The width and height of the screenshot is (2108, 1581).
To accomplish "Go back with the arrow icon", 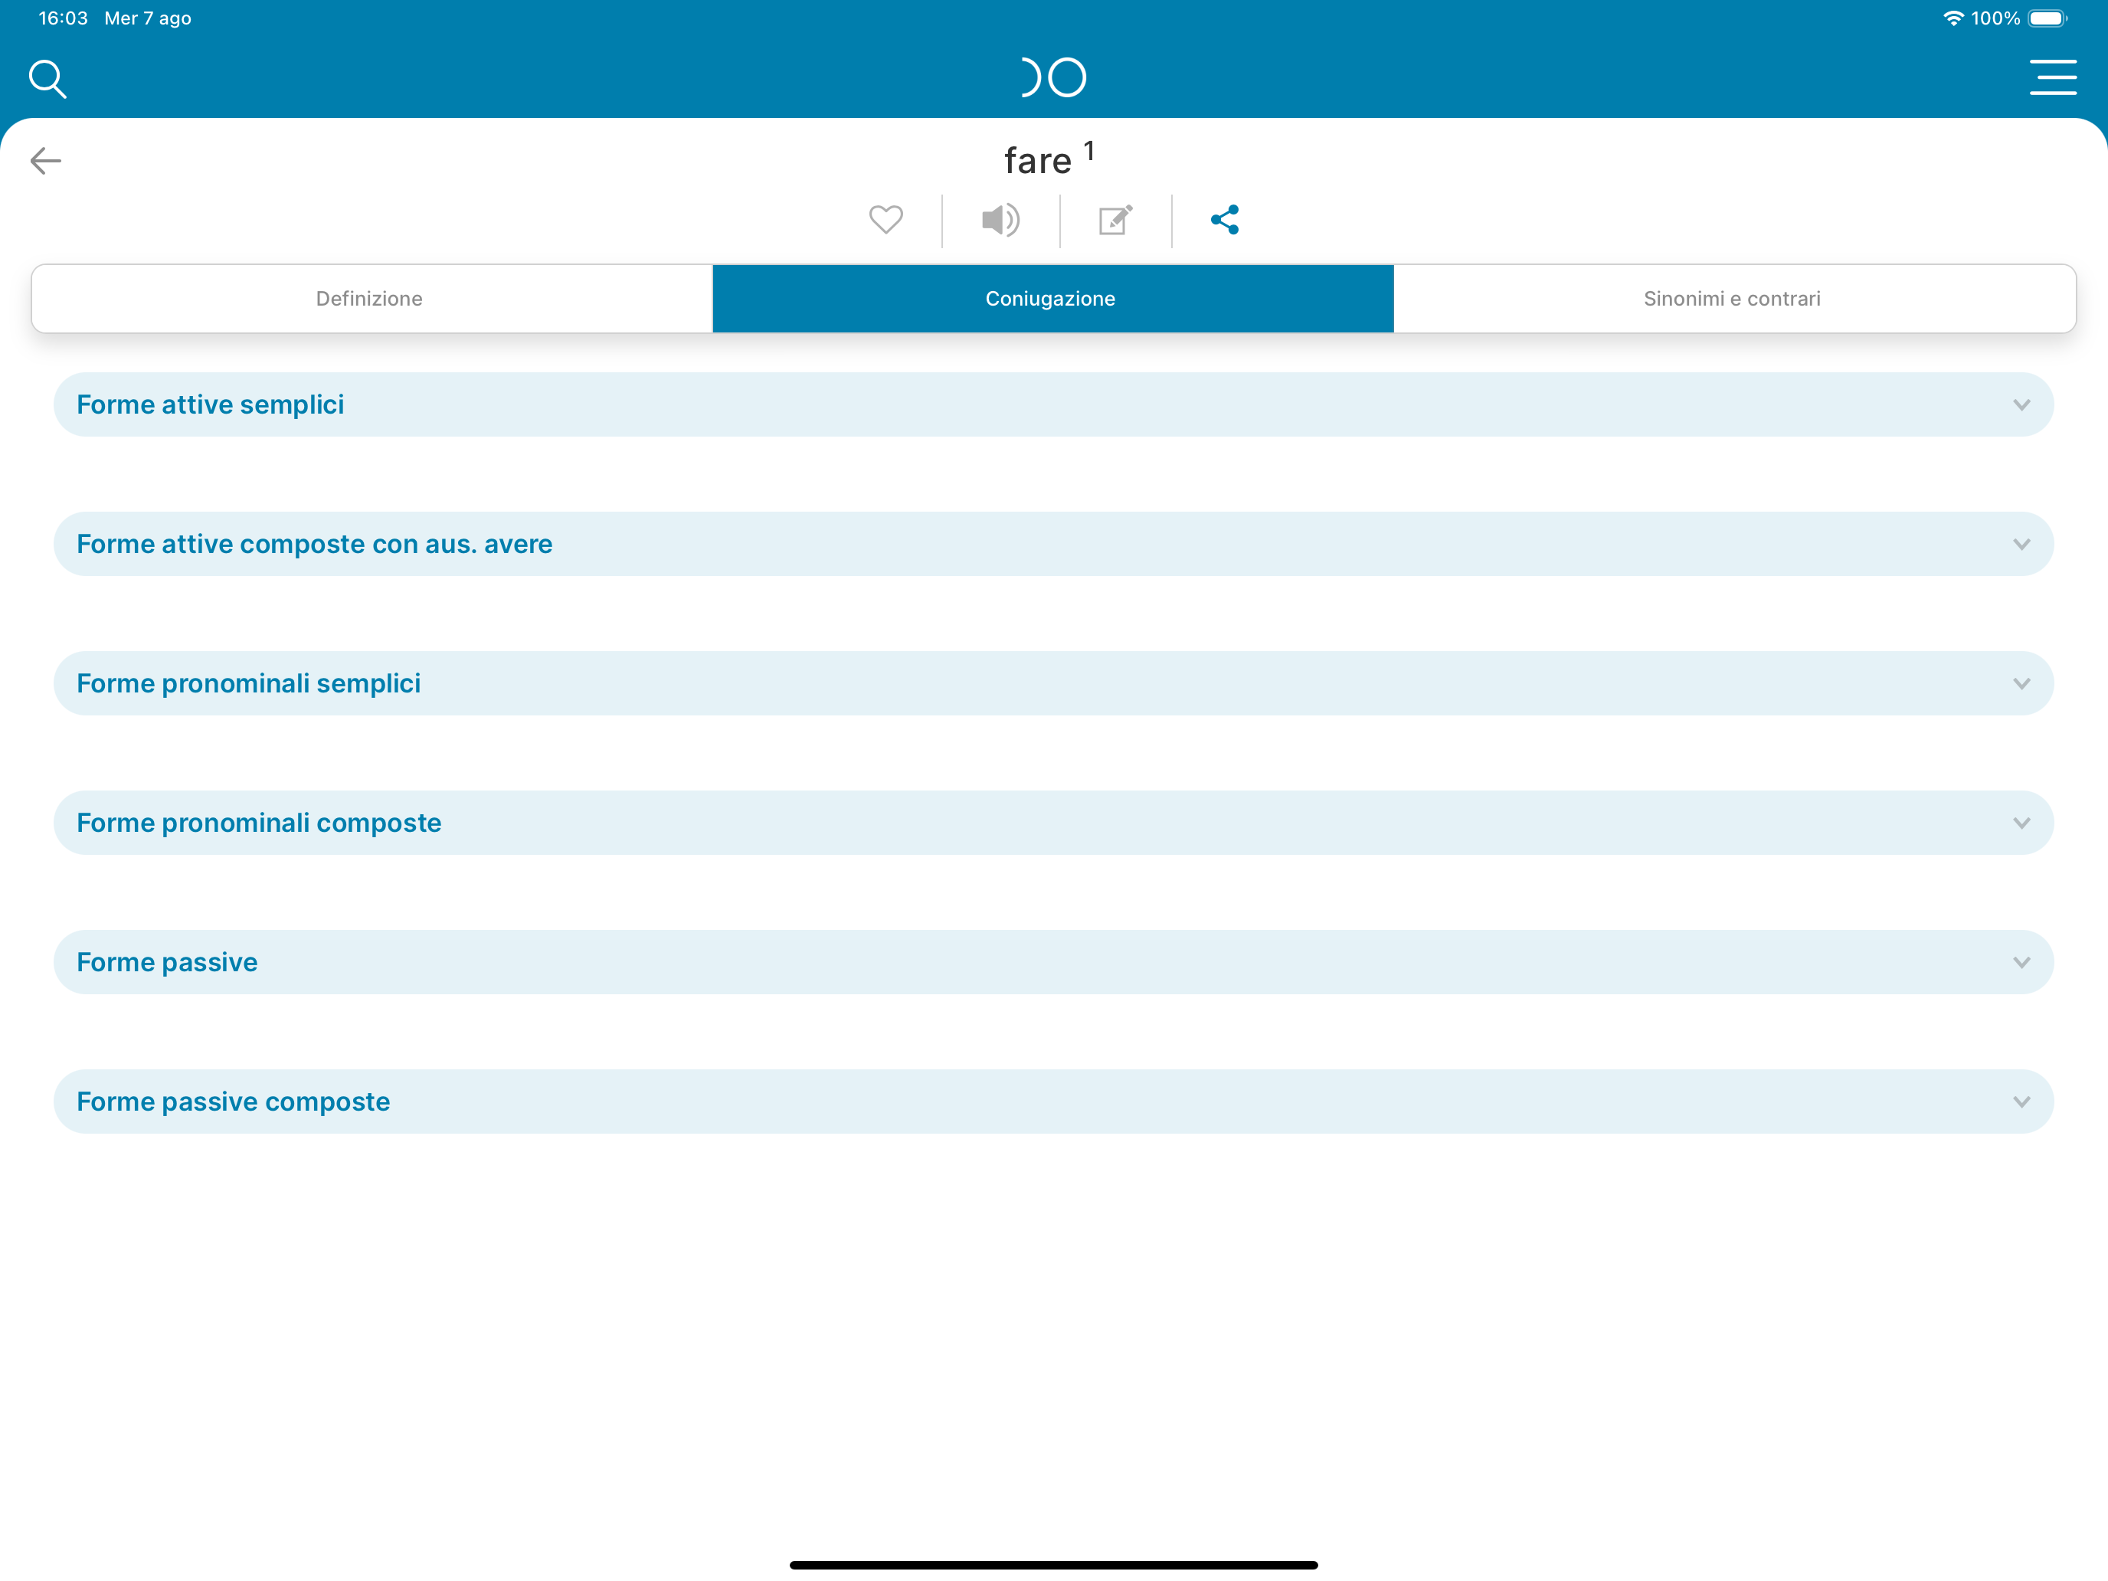I will tap(46, 160).
